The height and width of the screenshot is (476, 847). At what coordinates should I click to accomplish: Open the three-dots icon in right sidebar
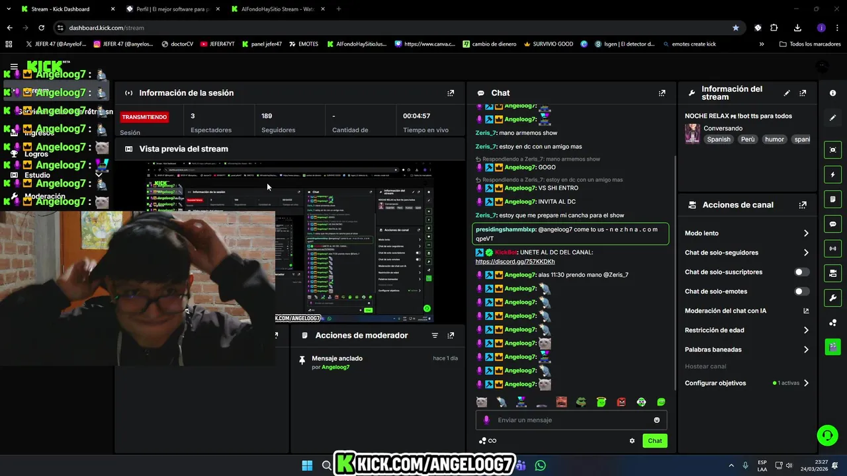(832, 323)
